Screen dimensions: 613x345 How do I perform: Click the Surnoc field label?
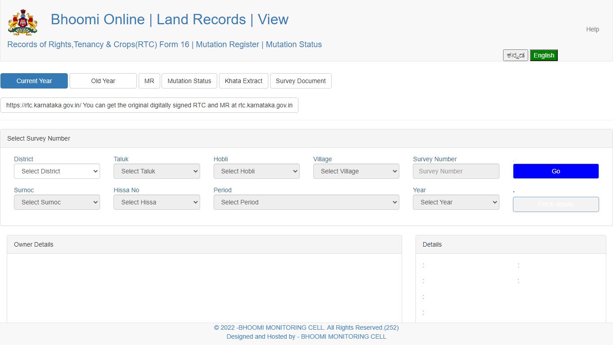click(x=24, y=190)
